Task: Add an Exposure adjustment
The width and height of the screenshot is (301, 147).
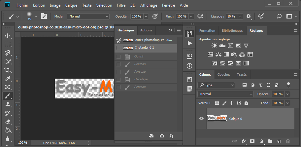Action: (x=238, y=46)
